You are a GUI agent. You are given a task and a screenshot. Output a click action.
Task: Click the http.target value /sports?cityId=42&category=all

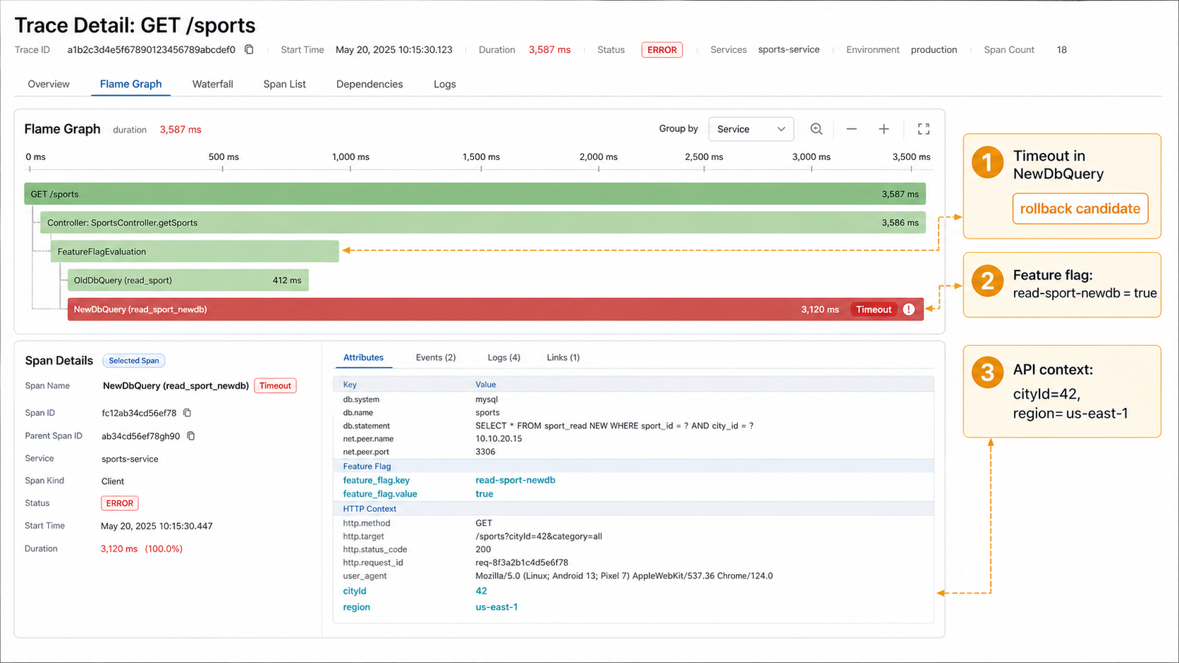539,536
